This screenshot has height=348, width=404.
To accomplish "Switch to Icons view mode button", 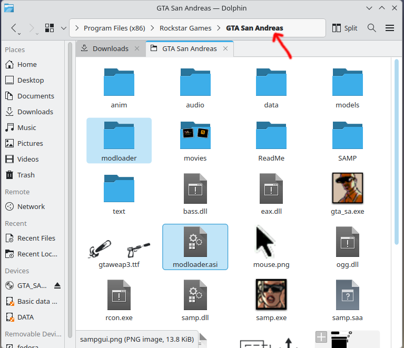I will tap(50, 28).
